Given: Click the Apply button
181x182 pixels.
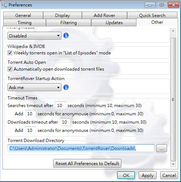Looking at the screenshot, I should (x=148, y=175).
